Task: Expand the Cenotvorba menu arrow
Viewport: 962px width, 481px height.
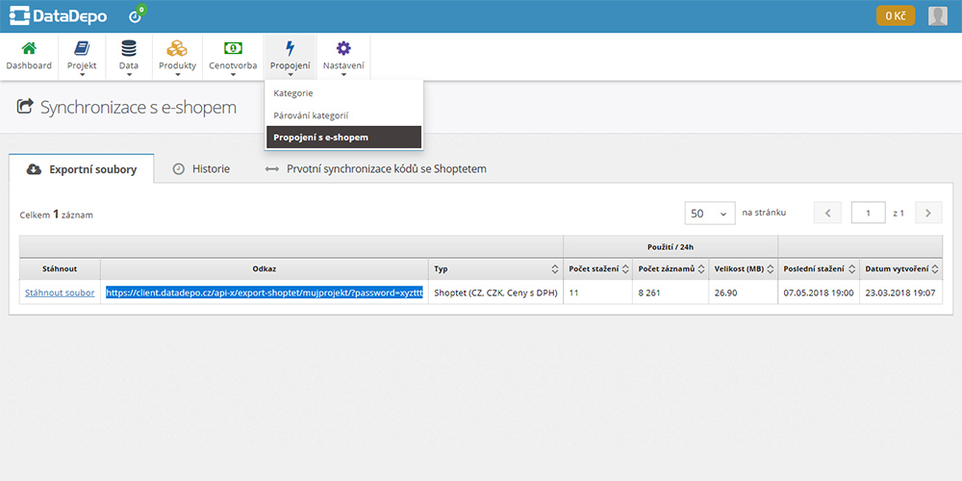Action: point(233,75)
